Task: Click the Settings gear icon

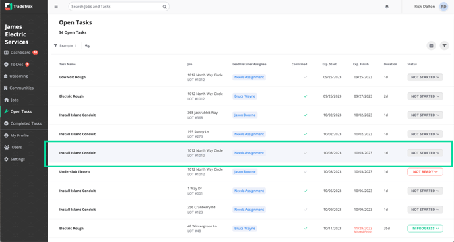Action: [6, 159]
